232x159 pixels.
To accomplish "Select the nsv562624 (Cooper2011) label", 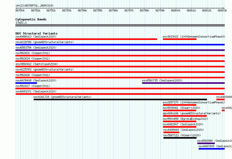I will 33,58.
